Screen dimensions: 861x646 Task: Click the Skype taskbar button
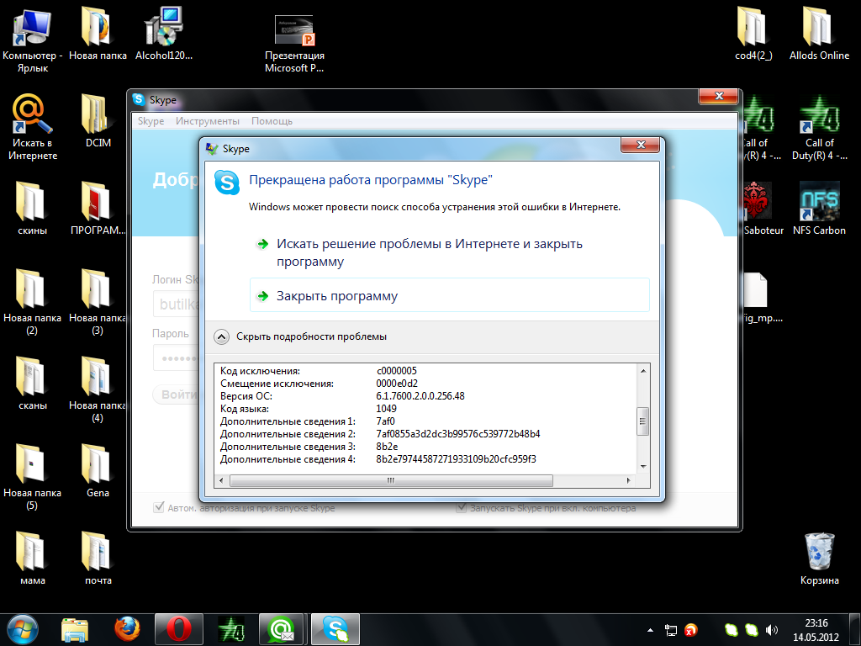335,629
